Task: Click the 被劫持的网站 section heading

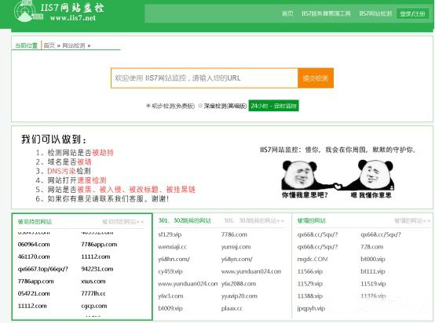Action: 35,222
